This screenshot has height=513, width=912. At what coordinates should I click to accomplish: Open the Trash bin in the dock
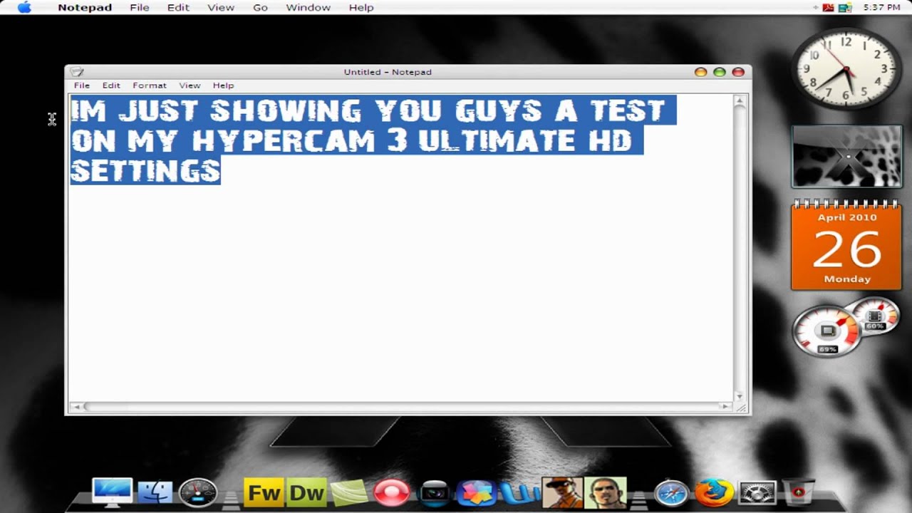click(798, 492)
